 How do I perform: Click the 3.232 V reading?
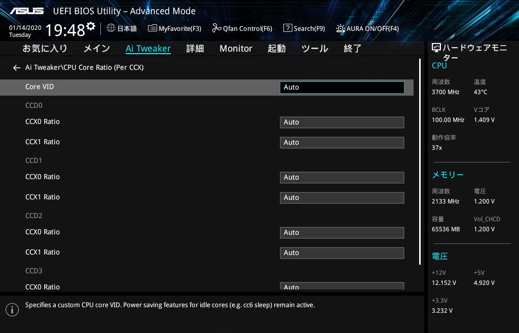[442, 311]
